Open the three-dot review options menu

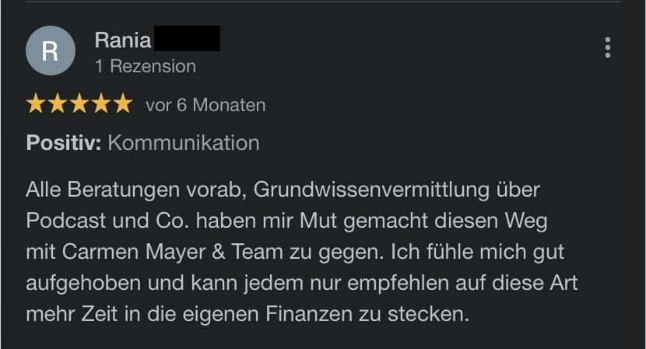(607, 47)
